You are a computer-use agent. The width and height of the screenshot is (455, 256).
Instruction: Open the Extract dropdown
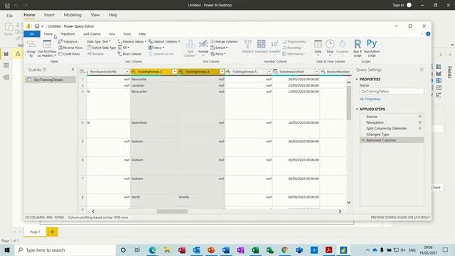[219, 48]
